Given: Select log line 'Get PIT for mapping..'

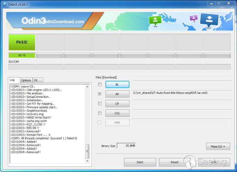Looking at the screenshot, I should click(x=33, y=104).
